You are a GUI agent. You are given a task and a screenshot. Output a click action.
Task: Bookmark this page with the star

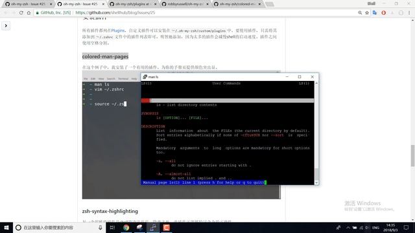pos(367,13)
